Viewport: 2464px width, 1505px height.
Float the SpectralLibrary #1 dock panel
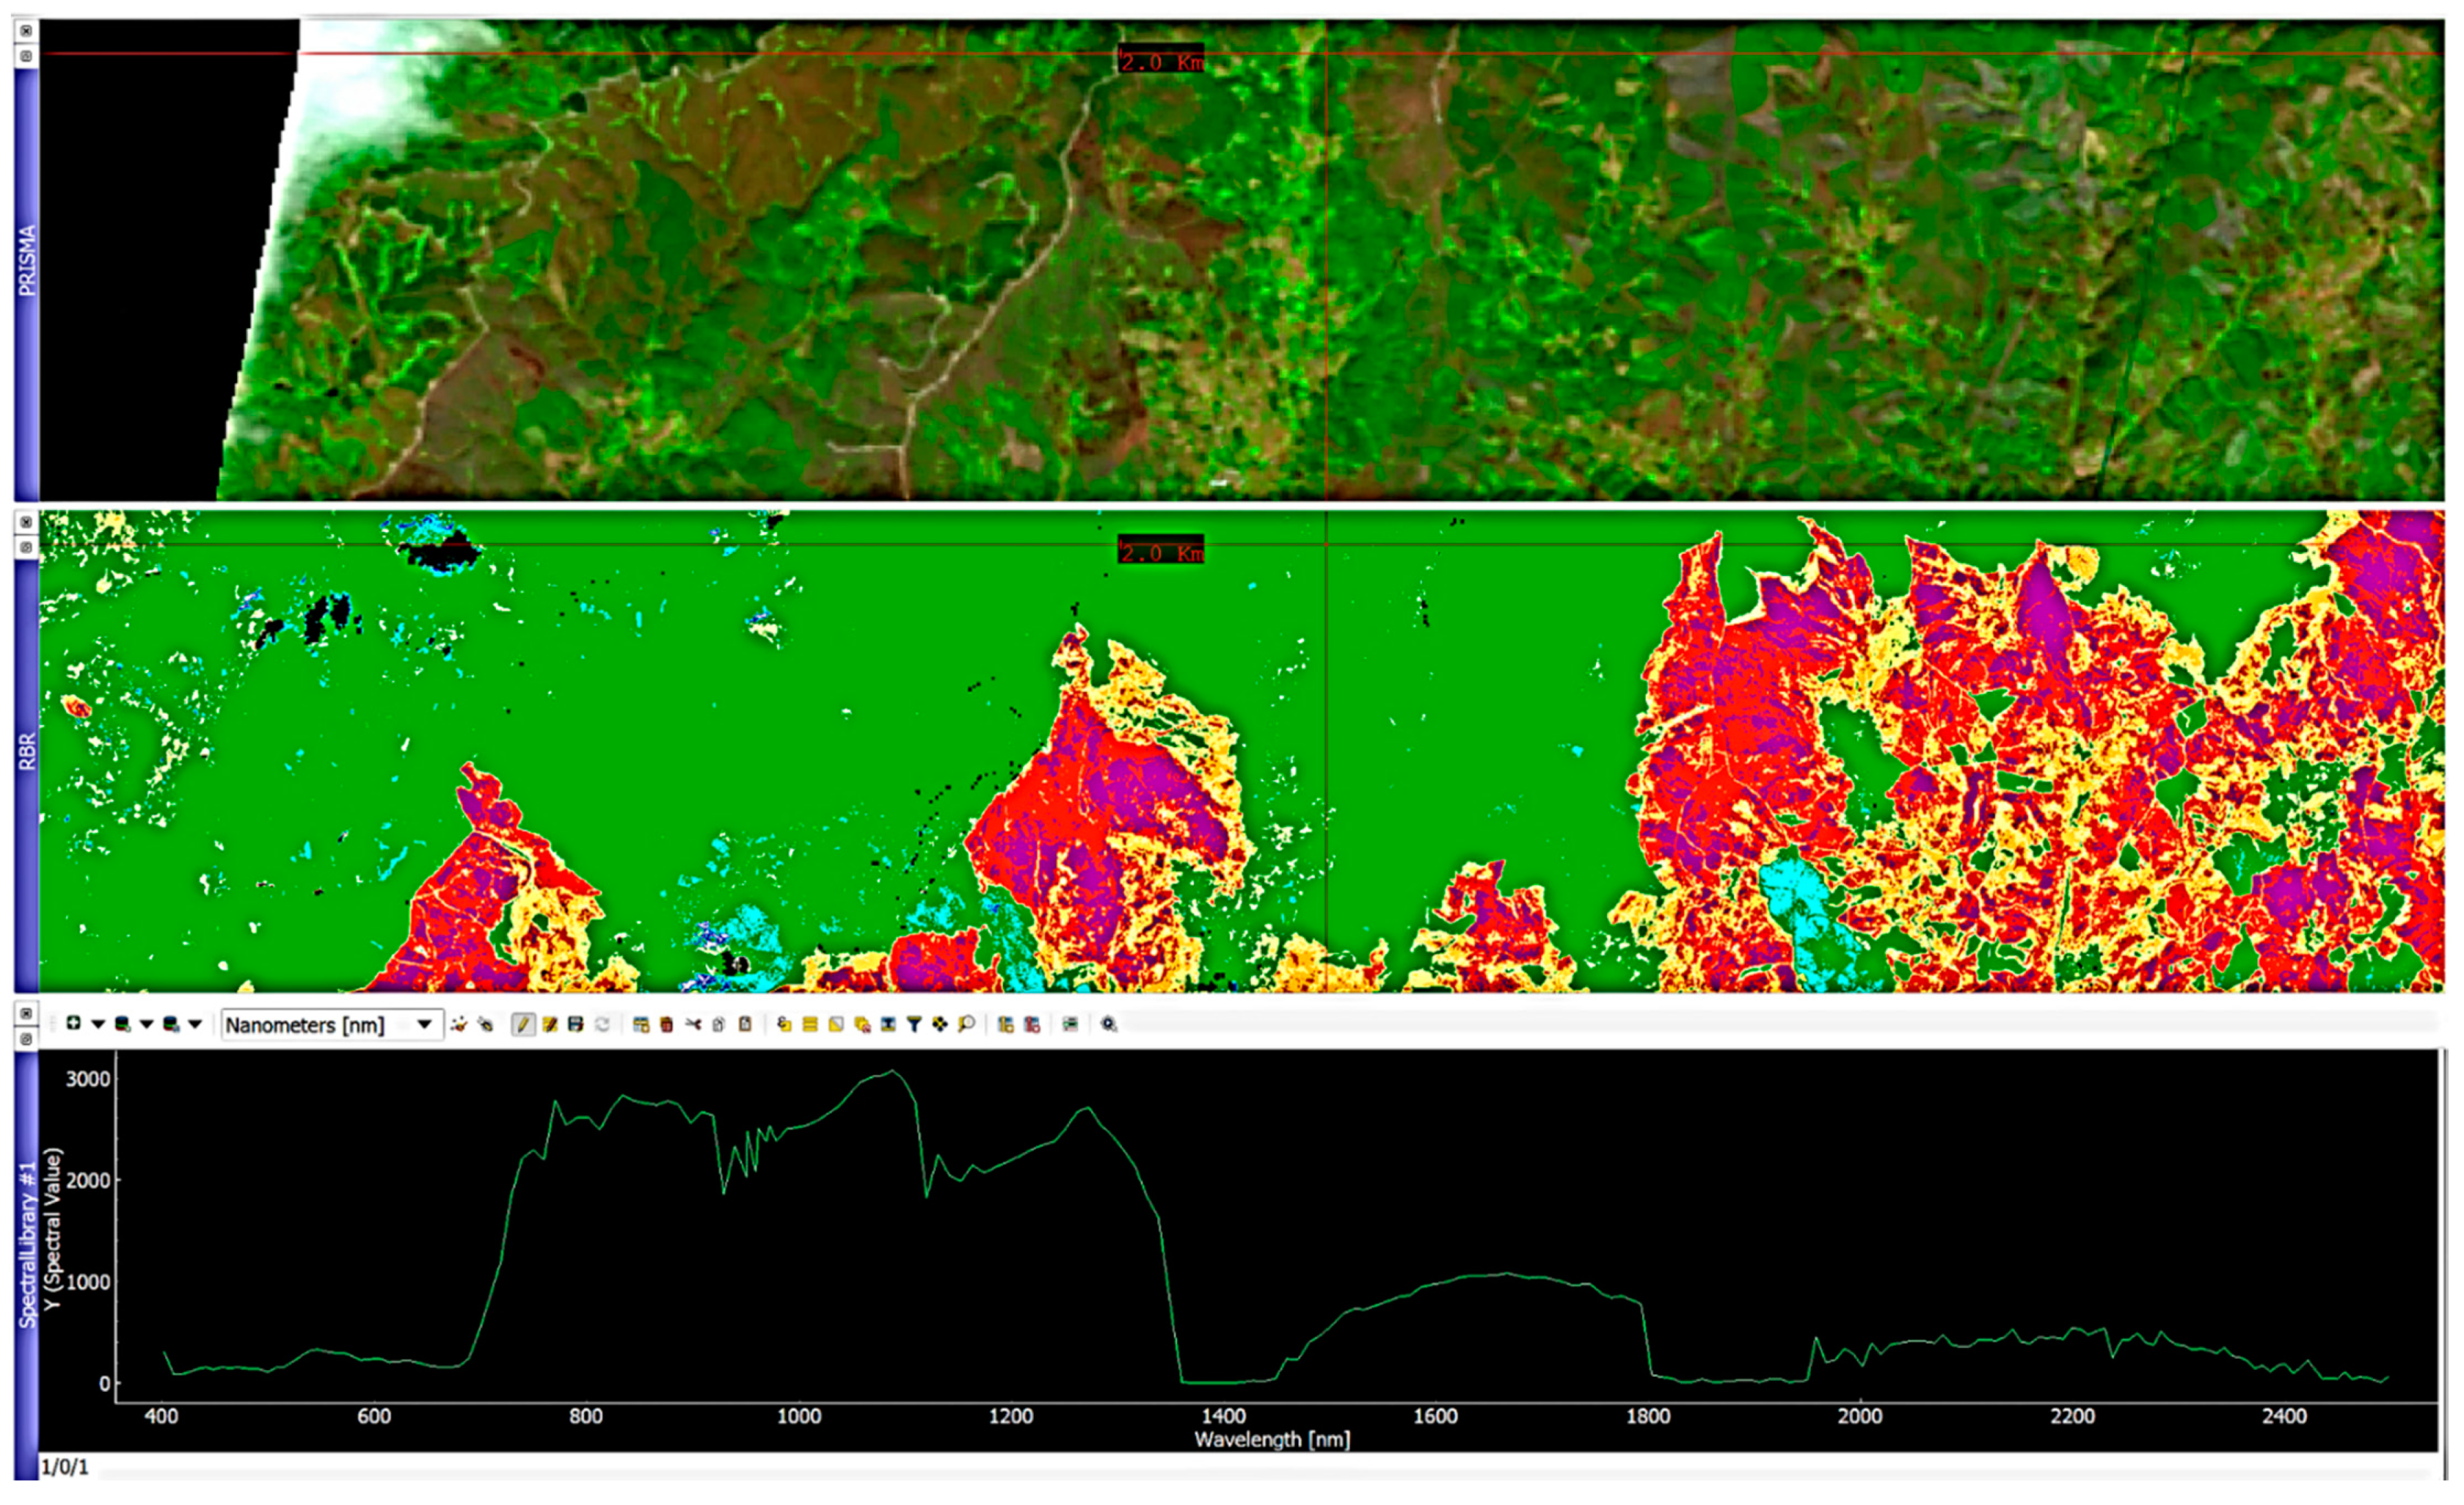(x=26, y=1038)
